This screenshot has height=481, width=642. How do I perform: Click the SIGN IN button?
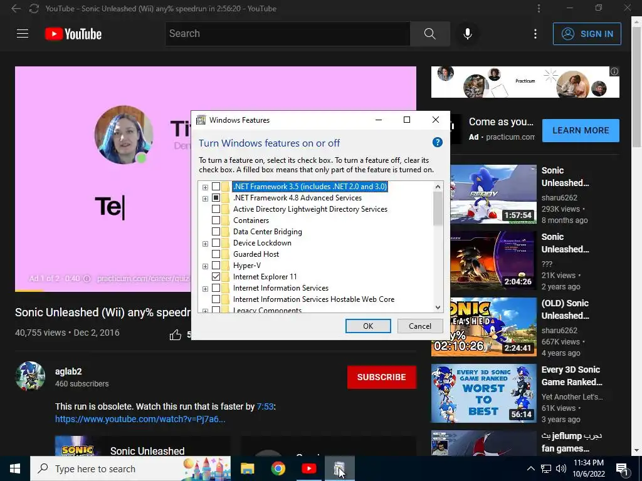587,34
